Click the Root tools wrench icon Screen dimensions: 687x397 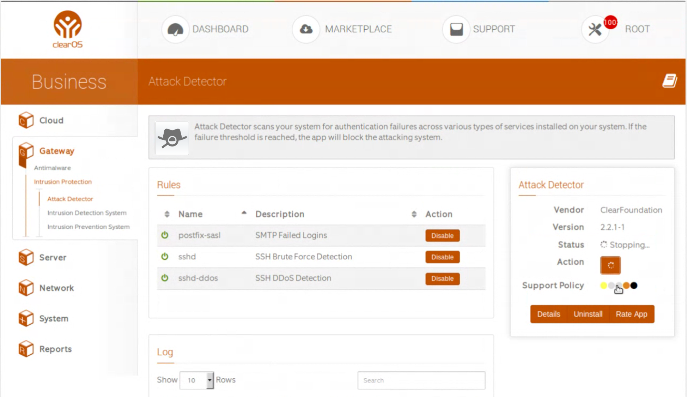coord(595,30)
